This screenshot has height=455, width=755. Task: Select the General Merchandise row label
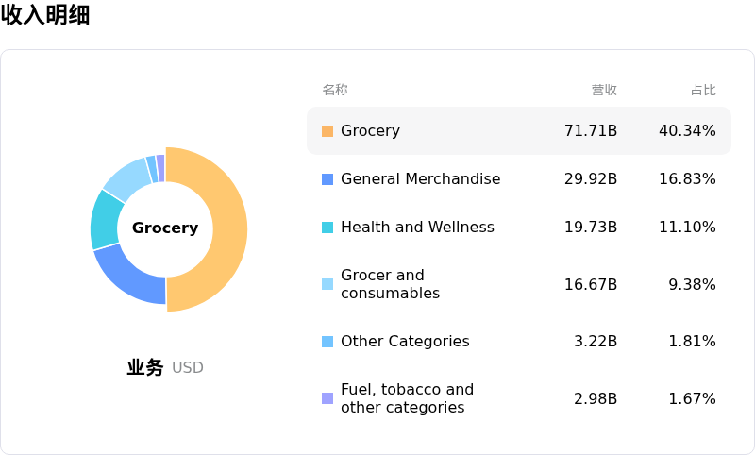click(420, 179)
